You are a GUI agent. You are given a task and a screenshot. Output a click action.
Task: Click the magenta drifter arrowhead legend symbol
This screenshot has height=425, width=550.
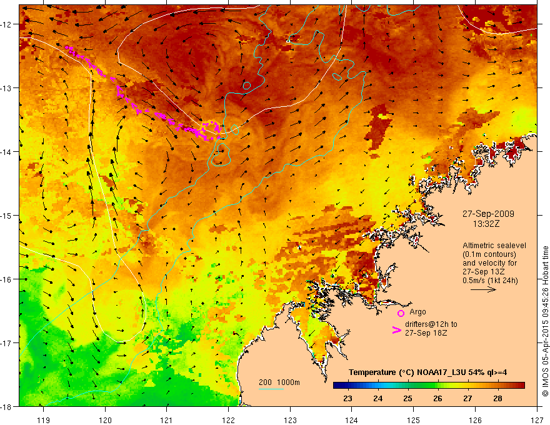click(x=397, y=330)
